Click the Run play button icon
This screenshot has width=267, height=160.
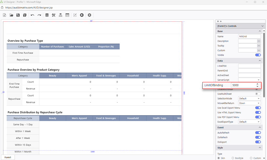pyautogui.click(x=82, y=15)
